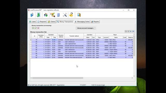Delete transaction using the red X icon

pos(38,28)
